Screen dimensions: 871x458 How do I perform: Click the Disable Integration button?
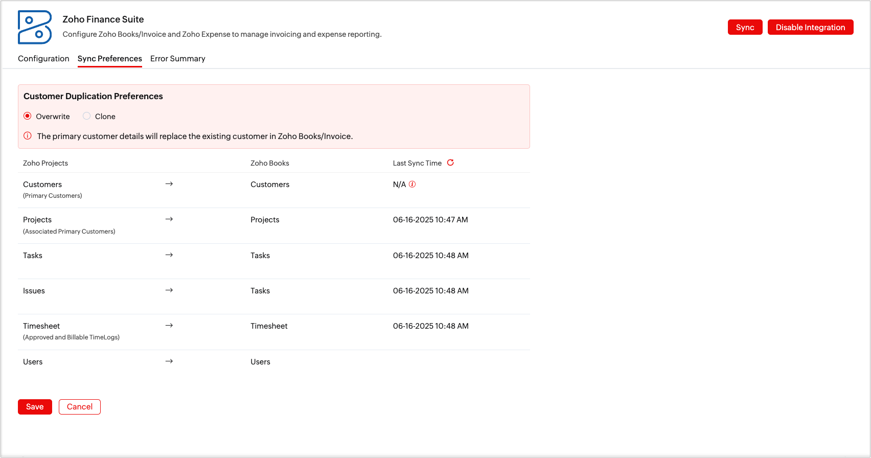click(x=810, y=27)
